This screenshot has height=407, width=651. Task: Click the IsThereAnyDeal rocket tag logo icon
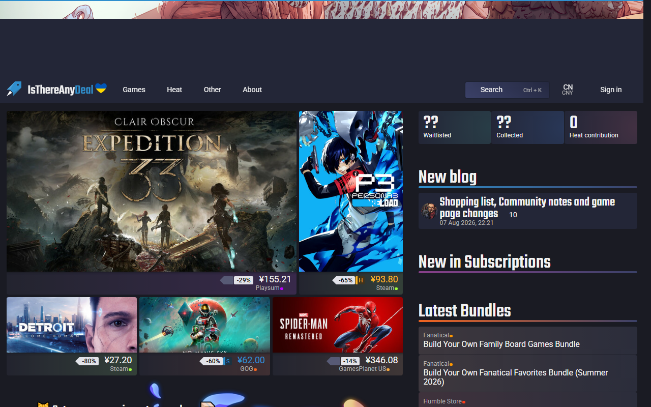[14, 89]
